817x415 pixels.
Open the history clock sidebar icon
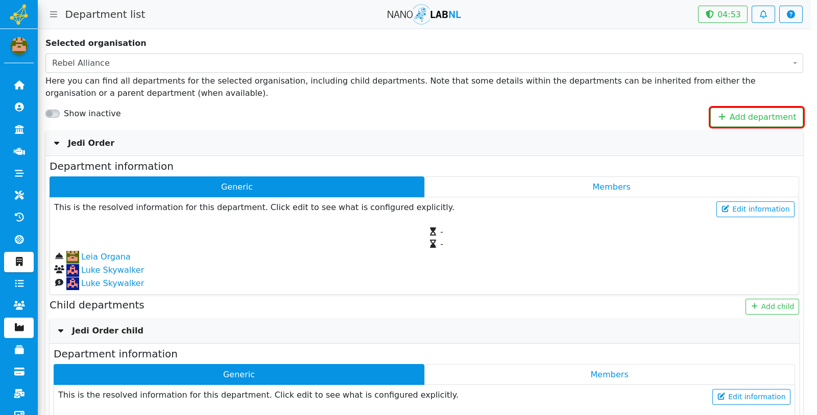point(19,217)
